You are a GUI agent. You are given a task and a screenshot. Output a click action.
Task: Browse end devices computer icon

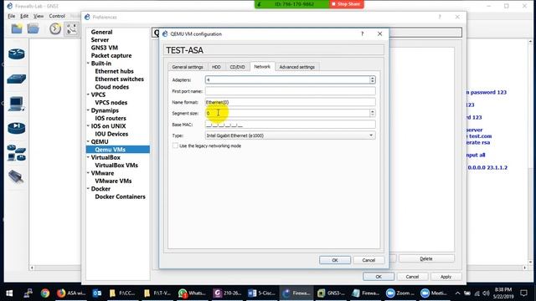point(17,104)
